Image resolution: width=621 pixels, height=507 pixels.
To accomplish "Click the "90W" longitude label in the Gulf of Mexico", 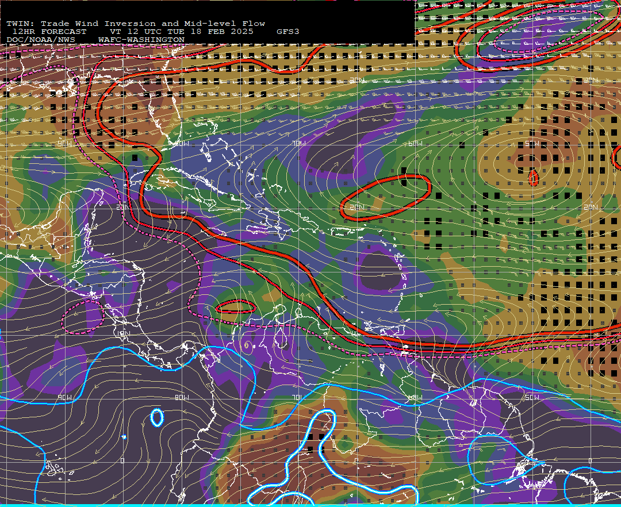I will point(65,143).
